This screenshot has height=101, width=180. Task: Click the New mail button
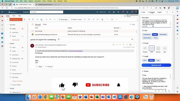click(15, 19)
